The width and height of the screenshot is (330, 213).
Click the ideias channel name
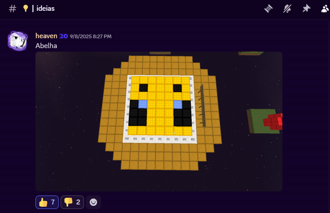[x=45, y=9]
